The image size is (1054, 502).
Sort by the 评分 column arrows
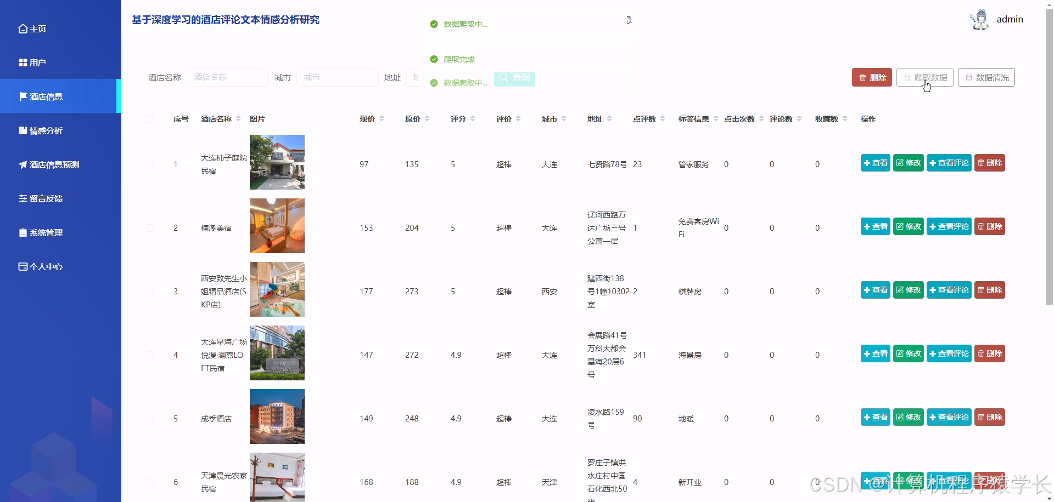tap(473, 119)
